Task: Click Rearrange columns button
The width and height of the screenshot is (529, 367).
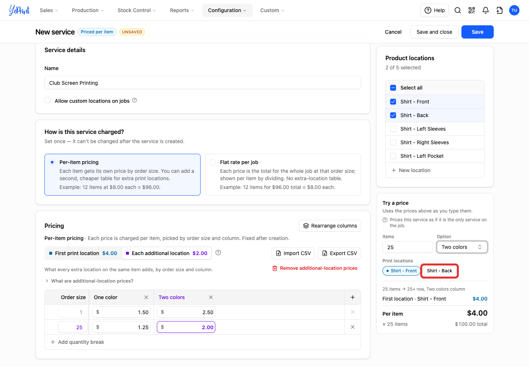Action: click(x=330, y=226)
